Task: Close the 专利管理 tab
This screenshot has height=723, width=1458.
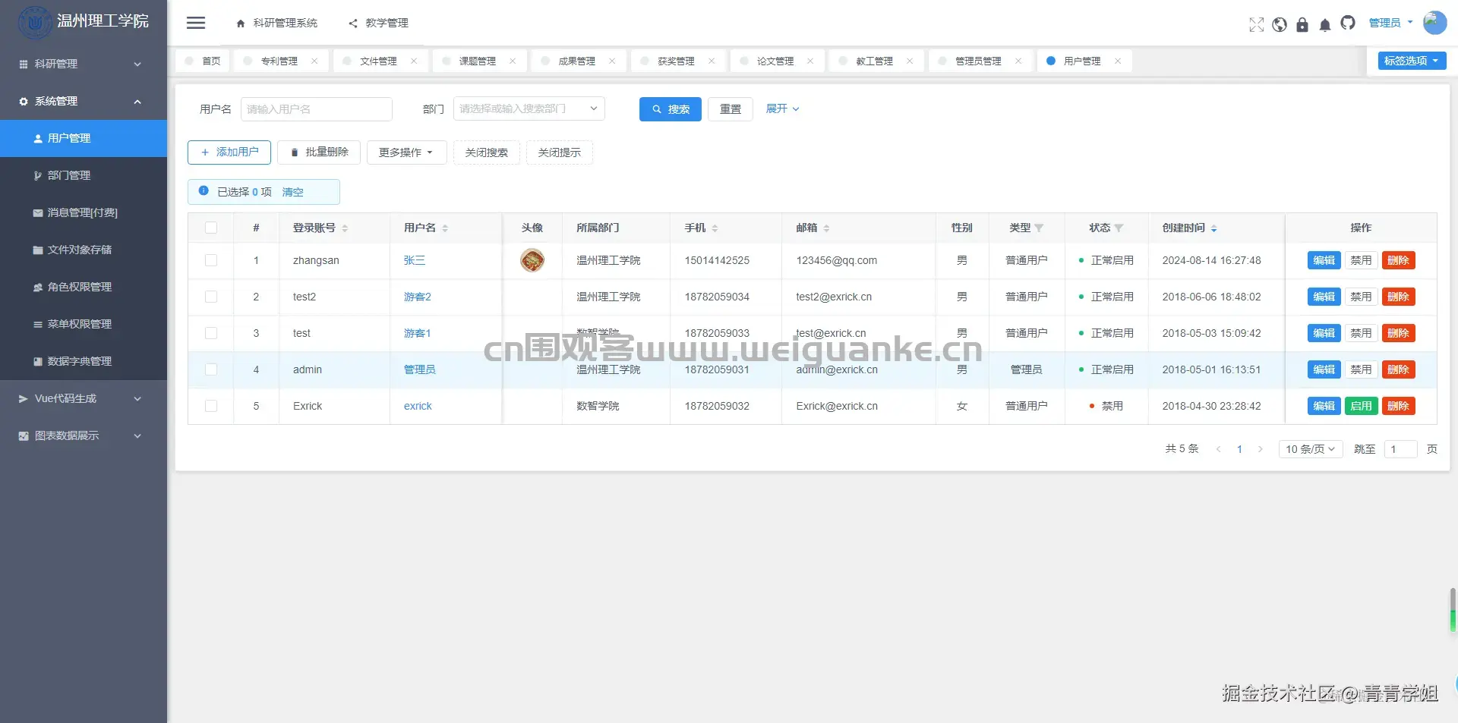Action: tap(314, 61)
